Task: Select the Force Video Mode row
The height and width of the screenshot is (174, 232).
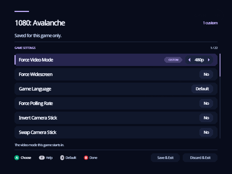Action: [x=116, y=60]
